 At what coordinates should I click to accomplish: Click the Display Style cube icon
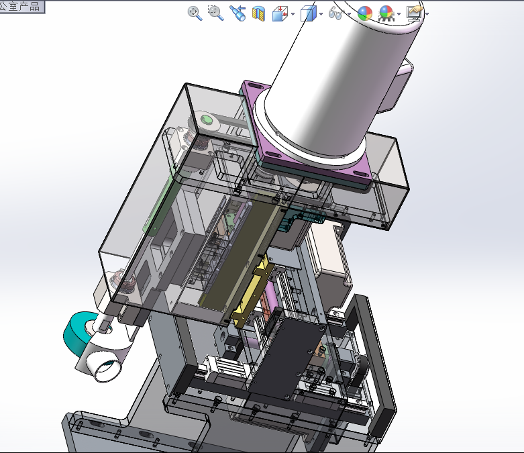pyautogui.click(x=309, y=13)
